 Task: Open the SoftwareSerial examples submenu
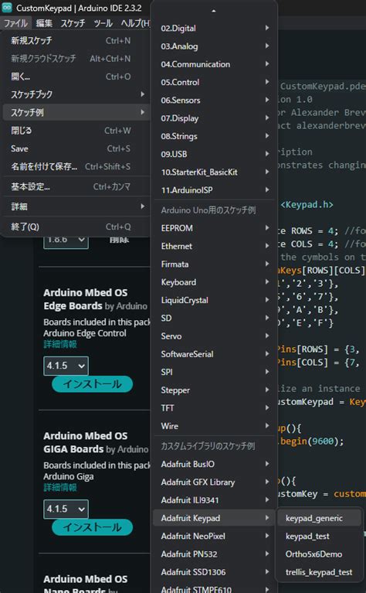(x=215, y=354)
